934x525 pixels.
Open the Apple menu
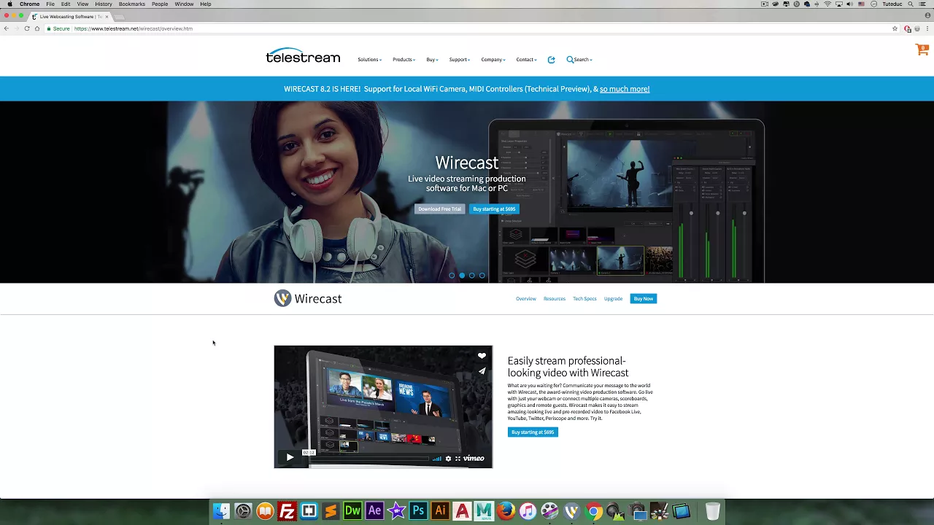coord(9,4)
